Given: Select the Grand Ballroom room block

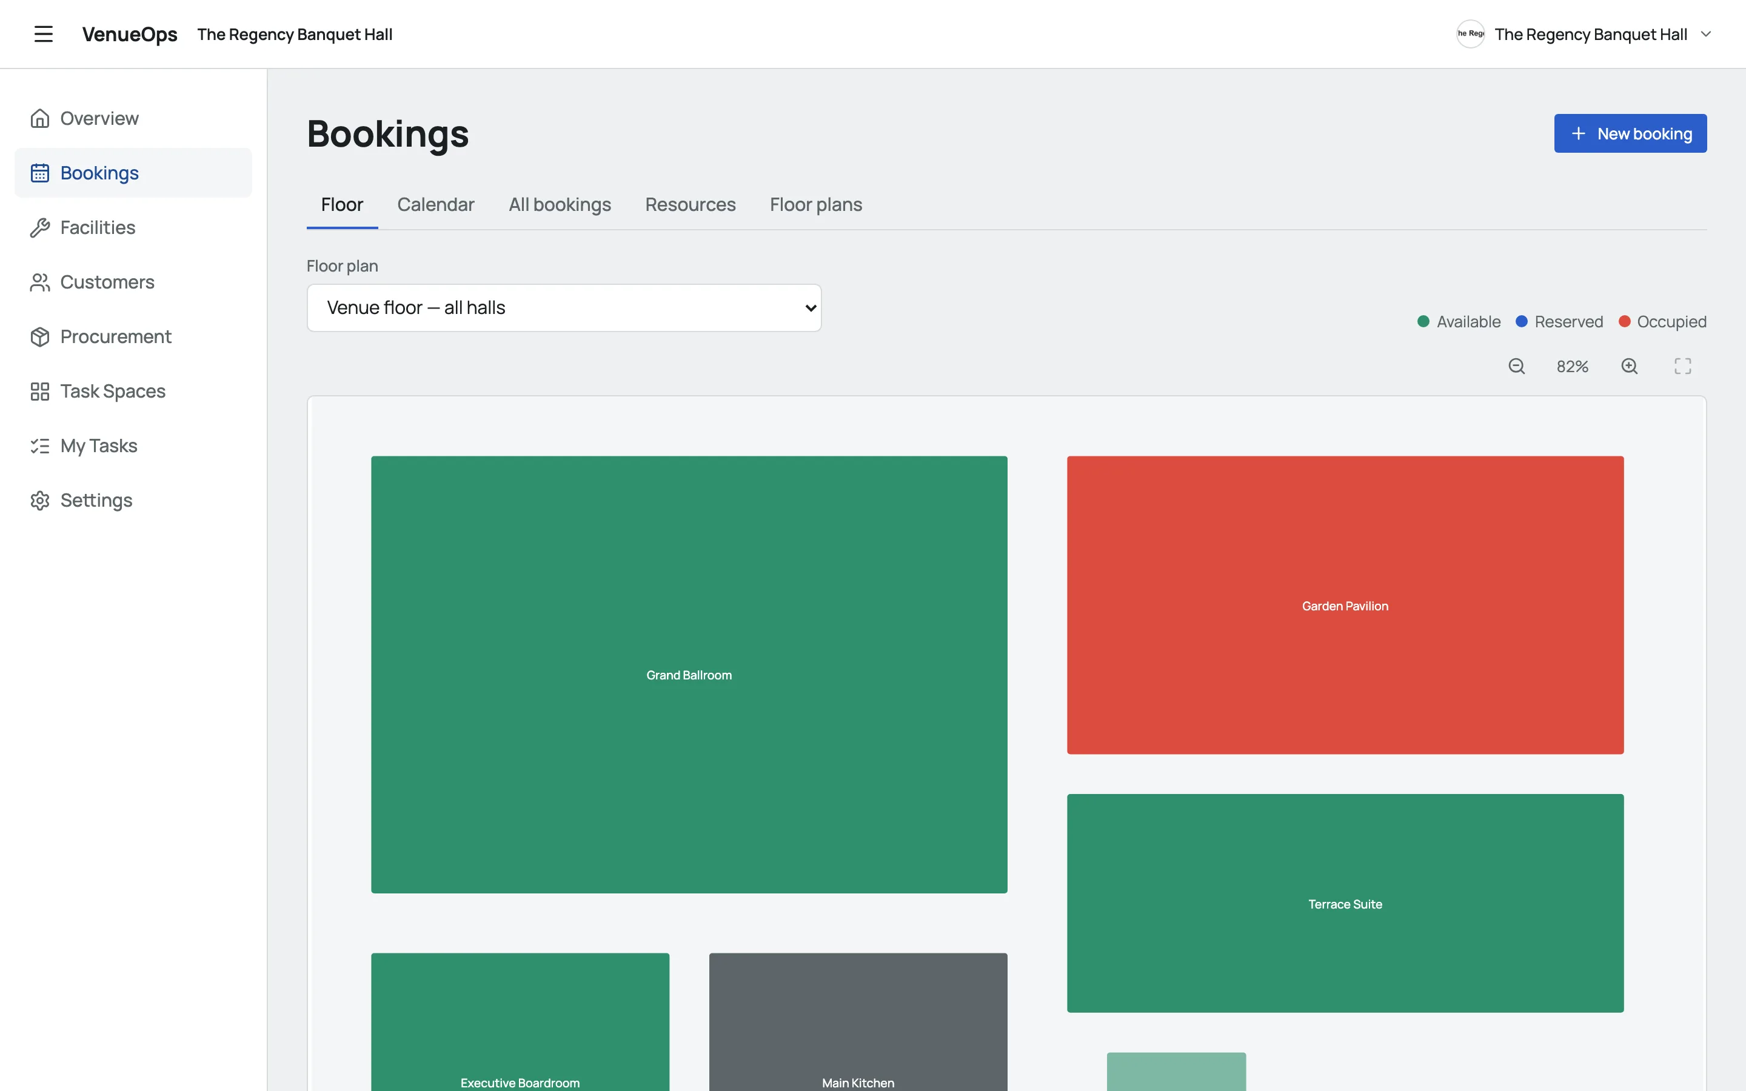Looking at the screenshot, I should pyautogui.click(x=689, y=675).
